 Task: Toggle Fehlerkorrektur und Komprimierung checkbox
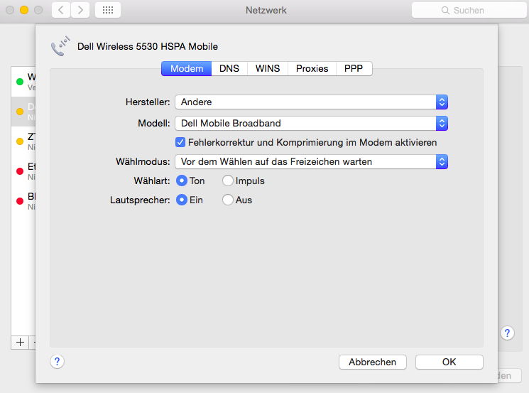pyautogui.click(x=180, y=142)
